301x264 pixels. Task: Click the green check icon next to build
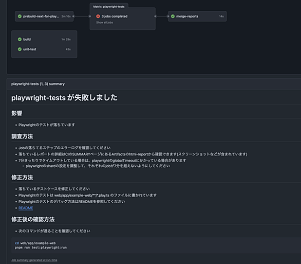point(20,39)
